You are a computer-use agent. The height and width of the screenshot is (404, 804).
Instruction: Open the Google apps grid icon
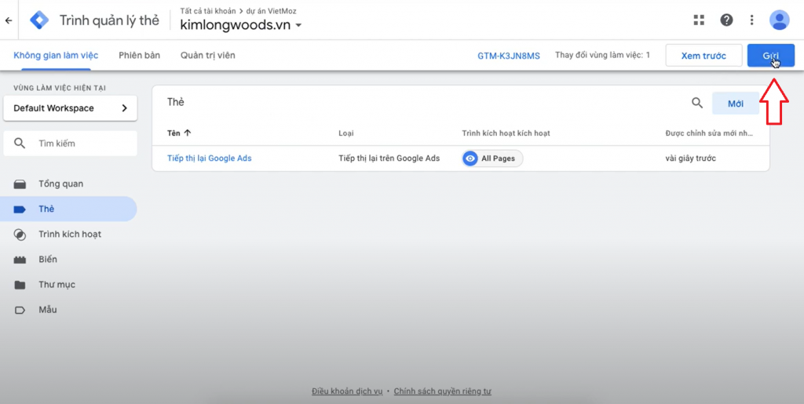click(x=698, y=20)
